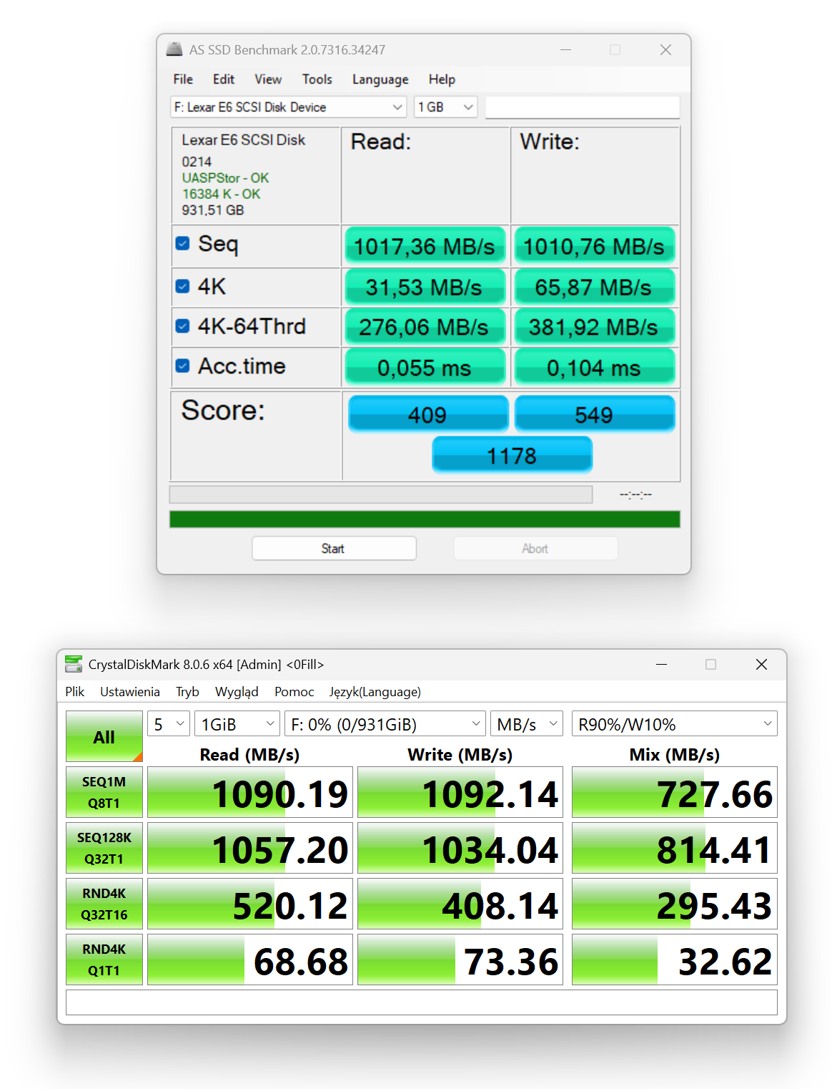Click the CrystalDiskMark title bar icon
This screenshot has width=832, height=1089.
point(74,664)
